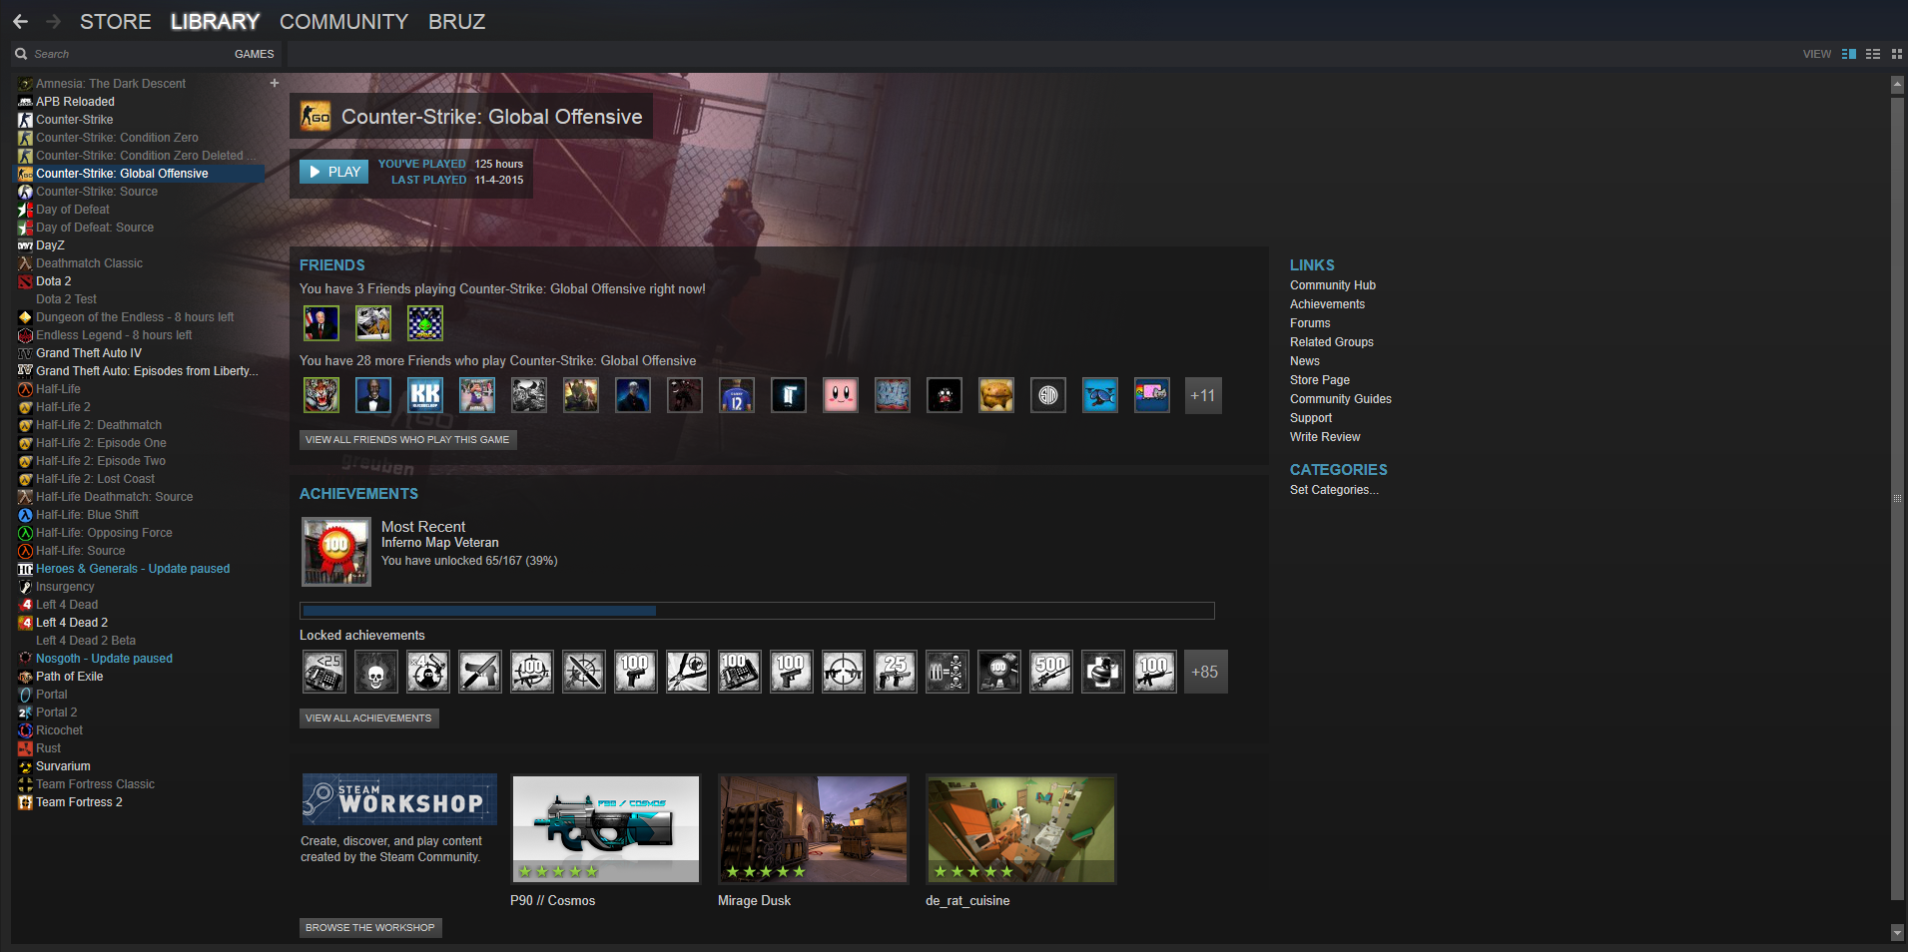Open the Related Groups link
Image resolution: width=1908 pixels, height=952 pixels.
point(1332,342)
